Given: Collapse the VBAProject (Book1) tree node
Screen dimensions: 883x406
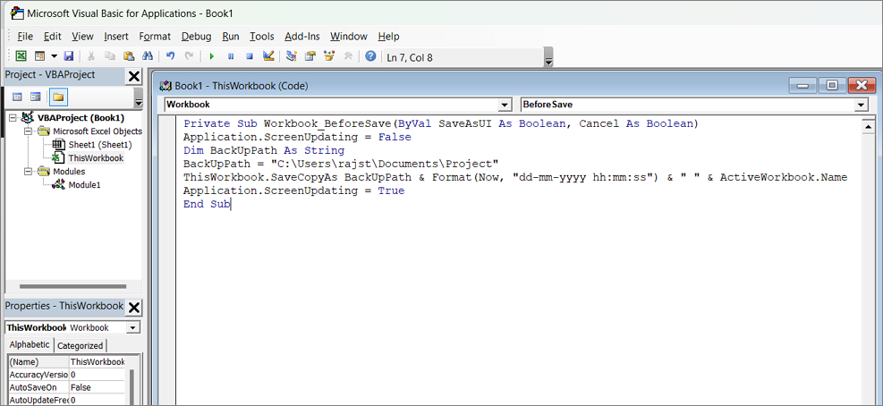Looking at the screenshot, I should pyautogui.click(x=13, y=118).
